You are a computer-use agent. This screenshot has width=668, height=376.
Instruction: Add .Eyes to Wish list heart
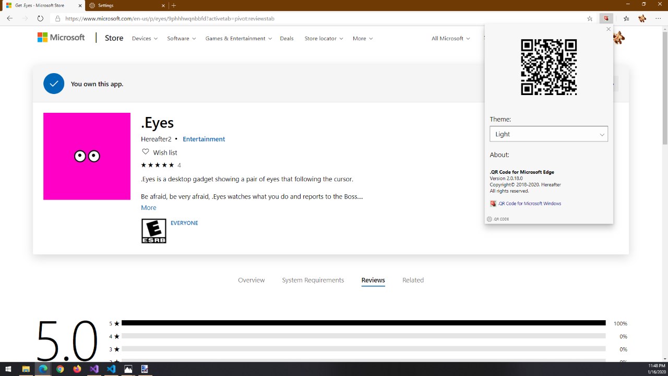pyautogui.click(x=146, y=152)
